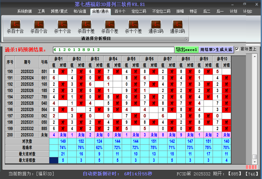Open the 系统数据 menu

(24, 11)
